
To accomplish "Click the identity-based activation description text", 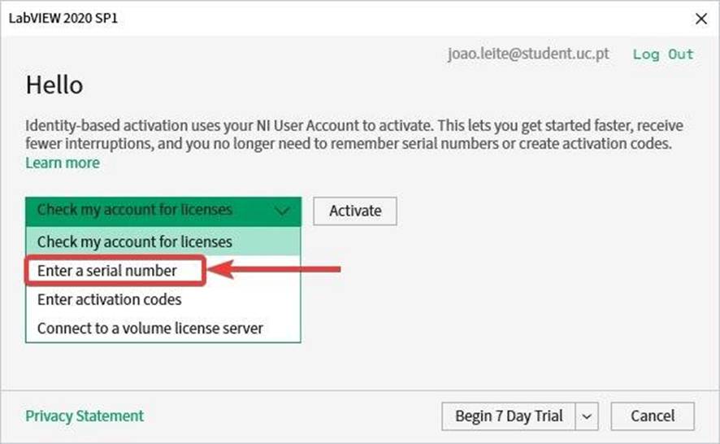I will (x=354, y=135).
